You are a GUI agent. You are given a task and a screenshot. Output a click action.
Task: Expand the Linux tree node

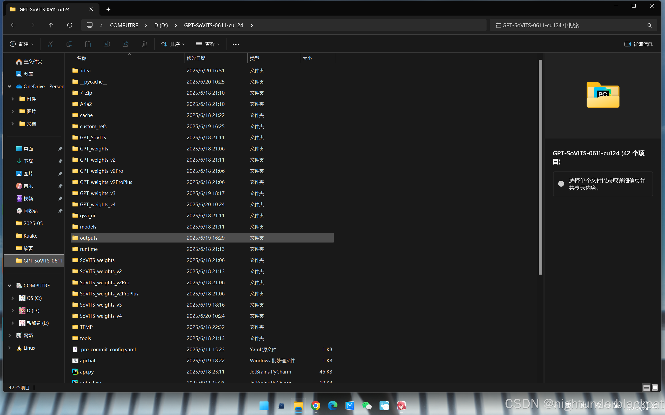[x=9, y=348]
